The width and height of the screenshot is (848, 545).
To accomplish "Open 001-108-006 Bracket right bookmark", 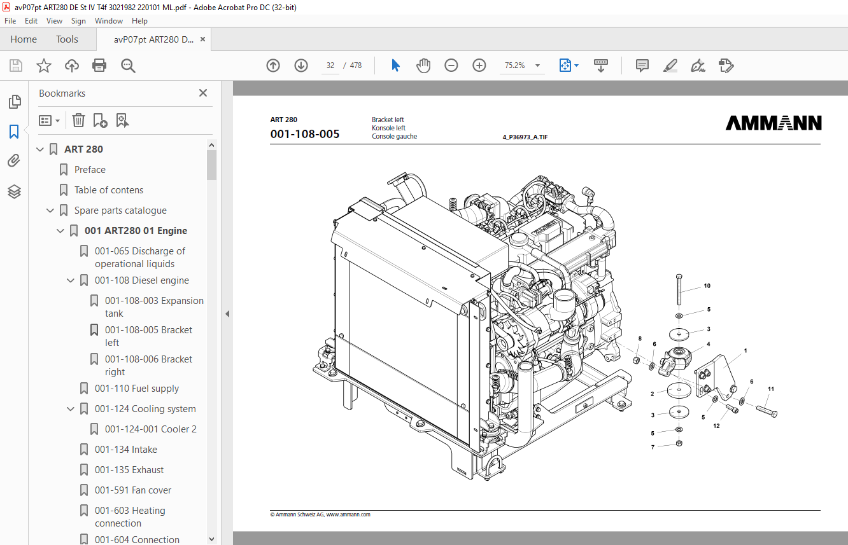I will 148,366.
